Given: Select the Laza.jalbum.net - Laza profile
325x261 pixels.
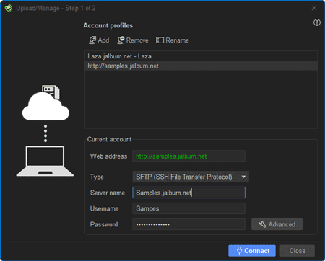Looking at the screenshot, I should (x=201, y=56).
